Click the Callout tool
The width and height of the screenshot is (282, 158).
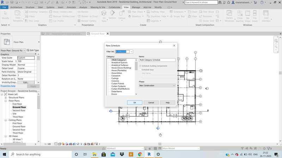click(x=122, y=15)
